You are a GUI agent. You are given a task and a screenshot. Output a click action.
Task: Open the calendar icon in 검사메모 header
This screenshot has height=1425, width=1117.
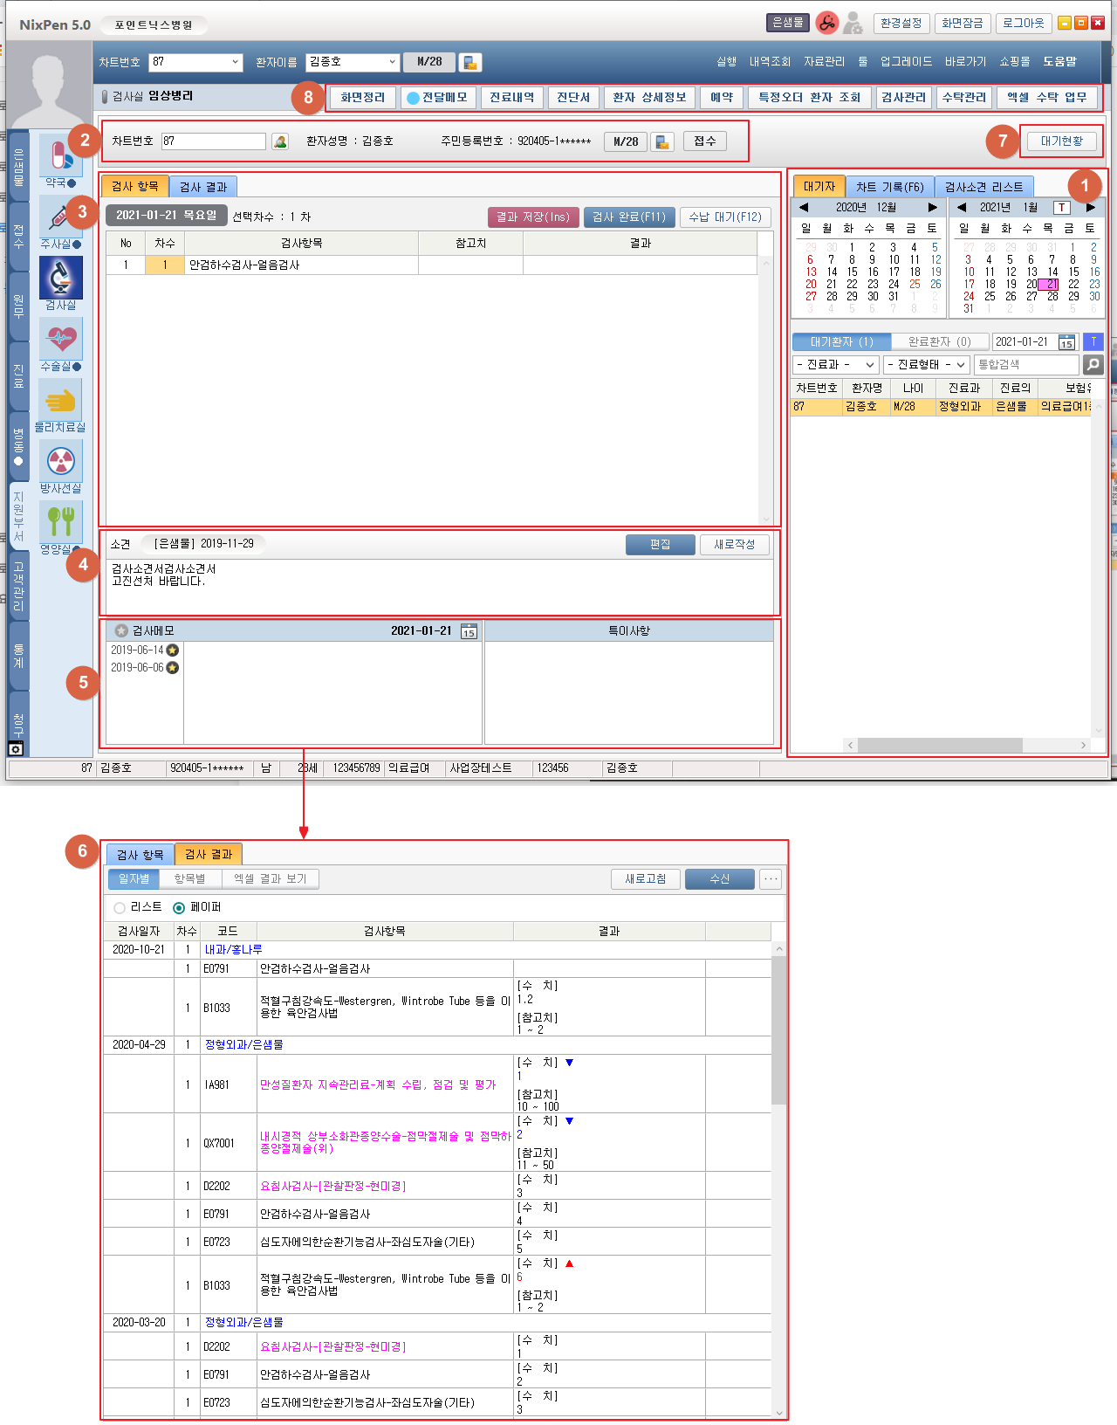(x=469, y=631)
